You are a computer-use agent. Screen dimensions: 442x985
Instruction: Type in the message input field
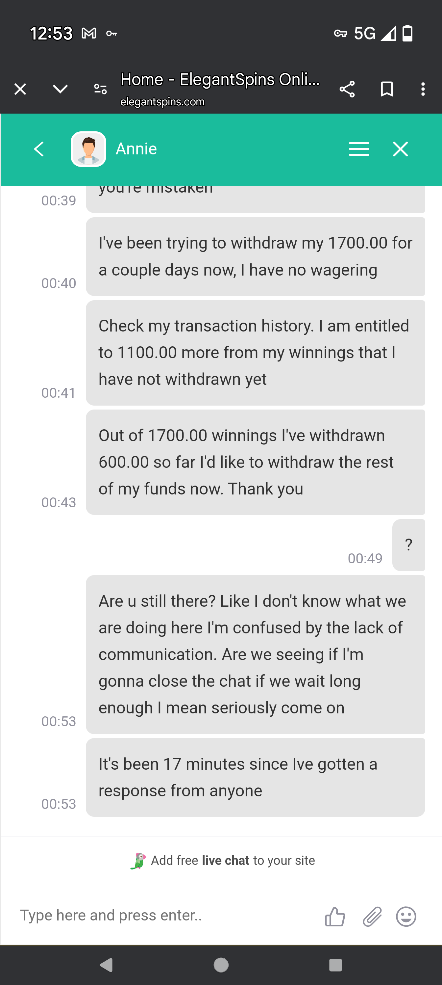[x=160, y=916]
